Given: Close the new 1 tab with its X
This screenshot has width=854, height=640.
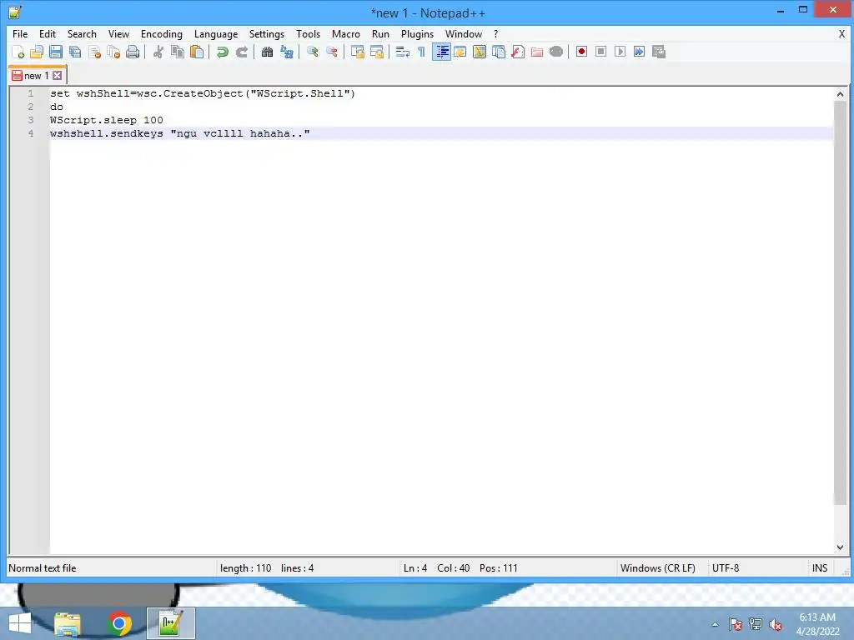Looking at the screenshot, I should pos(58,76).
